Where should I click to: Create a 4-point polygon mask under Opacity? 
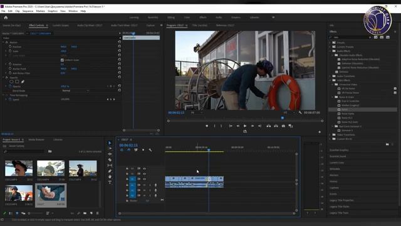(x=17, y=82)
